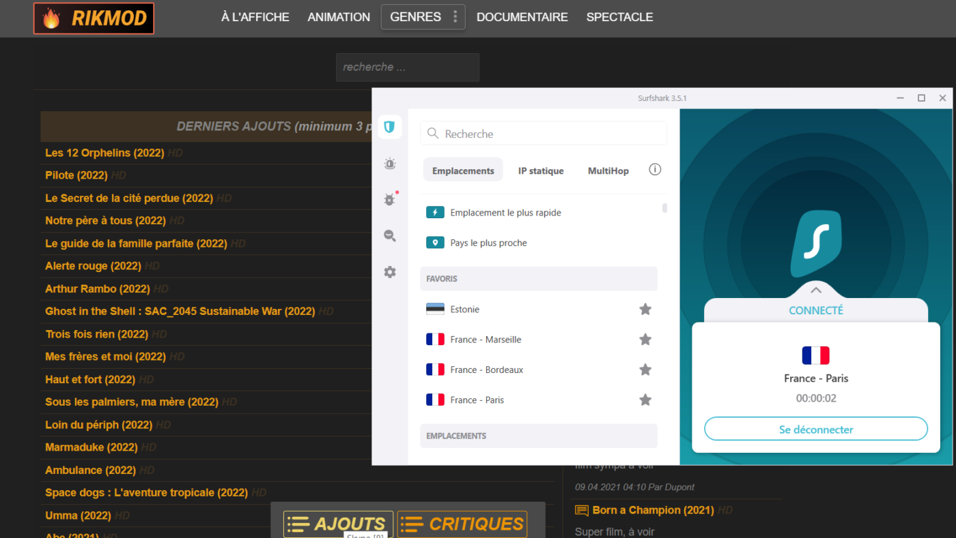Screen dimensions: 956x538
Task: Unfavorite Estonie with its star
Action: 645,309
